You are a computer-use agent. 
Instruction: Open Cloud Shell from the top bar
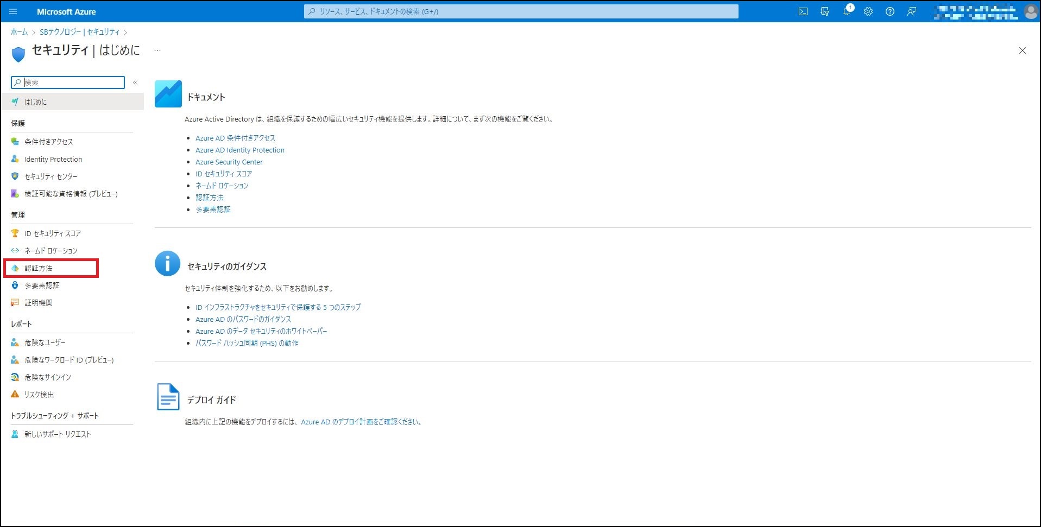(803, 11)
